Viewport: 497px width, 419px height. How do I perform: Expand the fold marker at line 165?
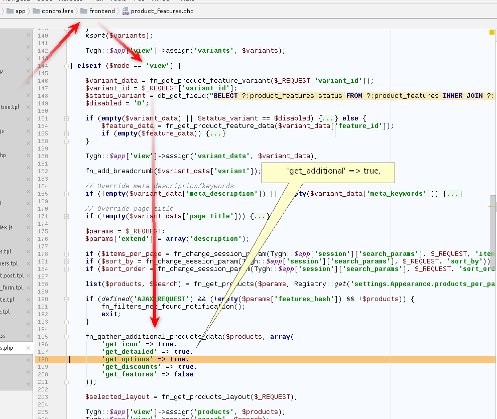pyautogui.click(x=67, y=194)
